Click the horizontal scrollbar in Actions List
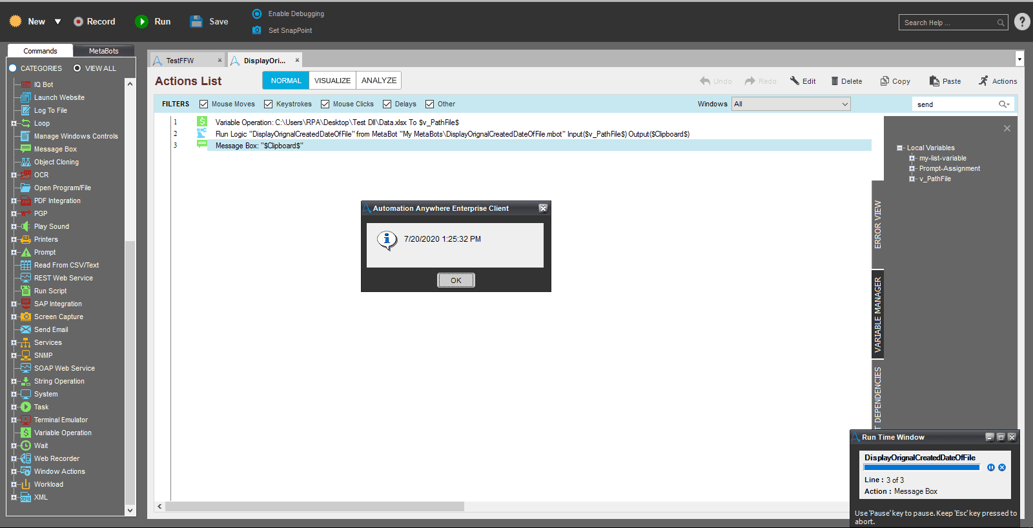1033x528 pixels. tap(314, 507)
